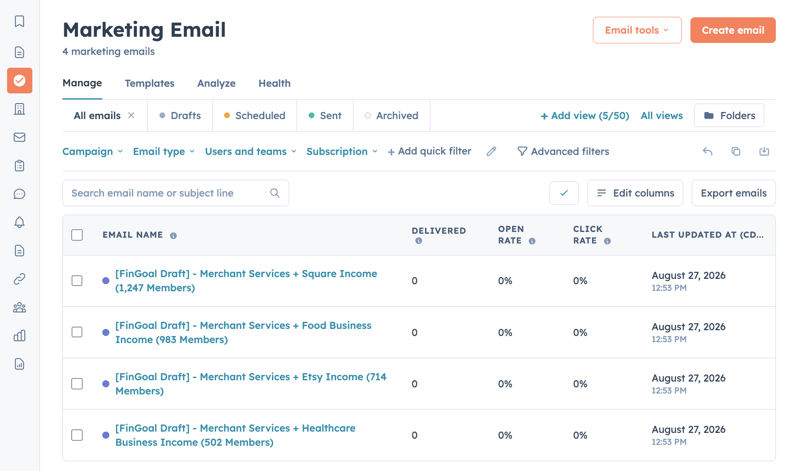798x471 pixels.
Task: Click the clone view copy icon
Action: click(x=736, y=151)
